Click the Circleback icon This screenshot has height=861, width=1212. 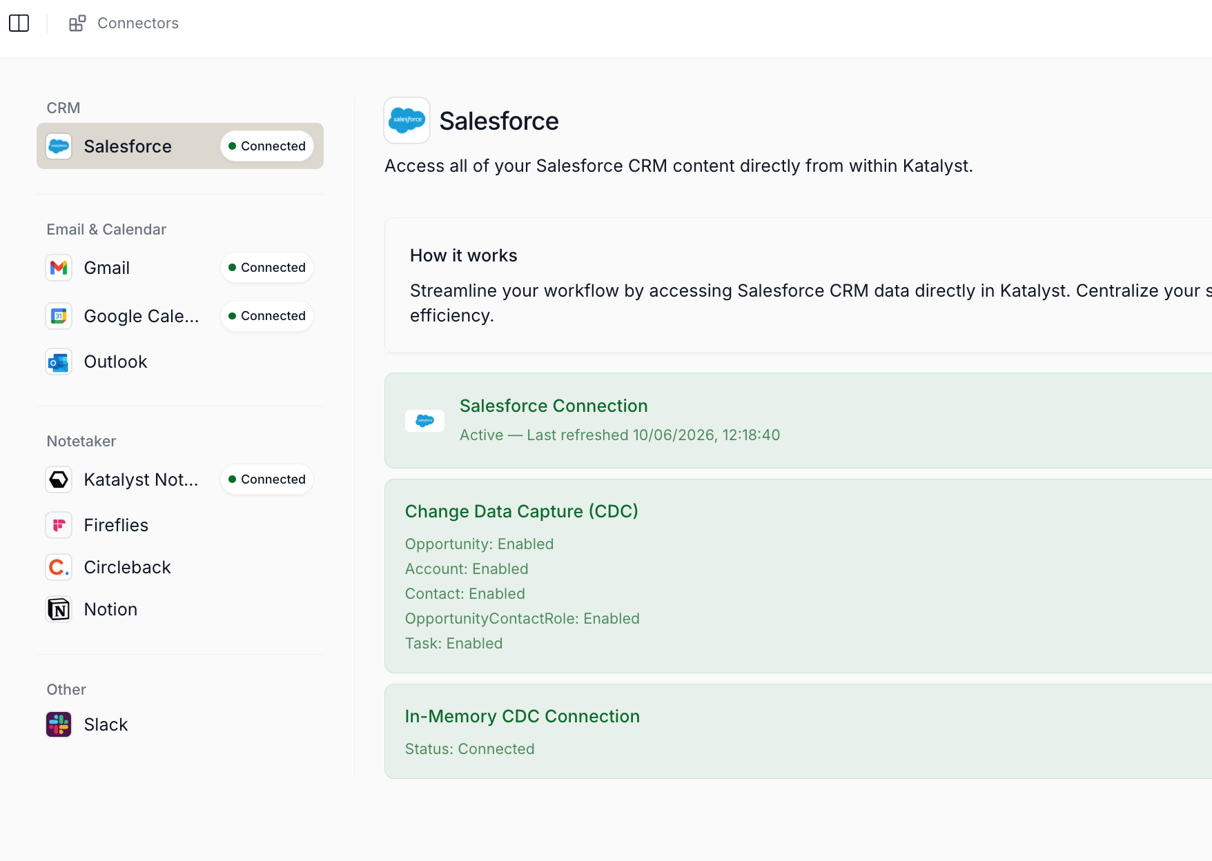click(59, 567)
